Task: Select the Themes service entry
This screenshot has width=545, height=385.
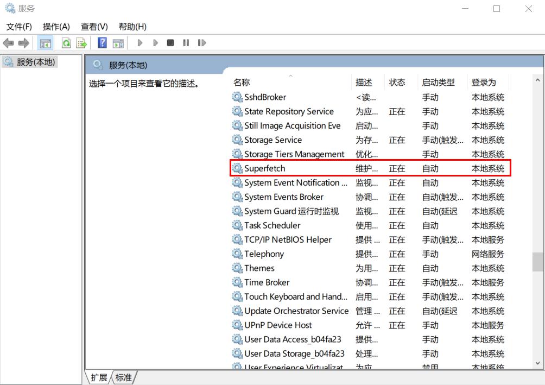Action: pos(259,268)
